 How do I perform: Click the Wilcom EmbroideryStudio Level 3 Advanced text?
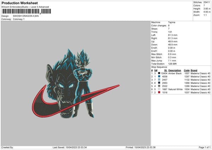tap(25, 7)
